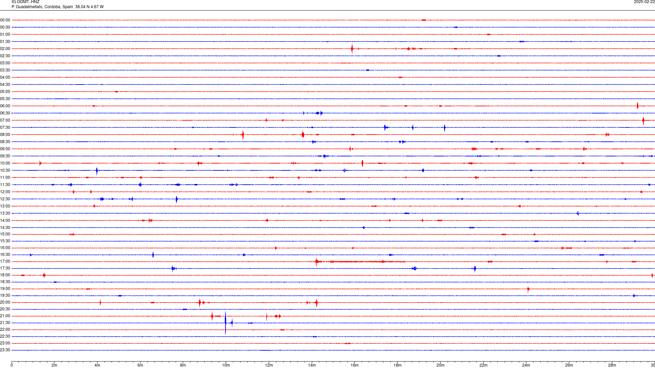This screenshot has width=655, height=368.
Task: Select the 22:00 row time label
Action: 5,329
